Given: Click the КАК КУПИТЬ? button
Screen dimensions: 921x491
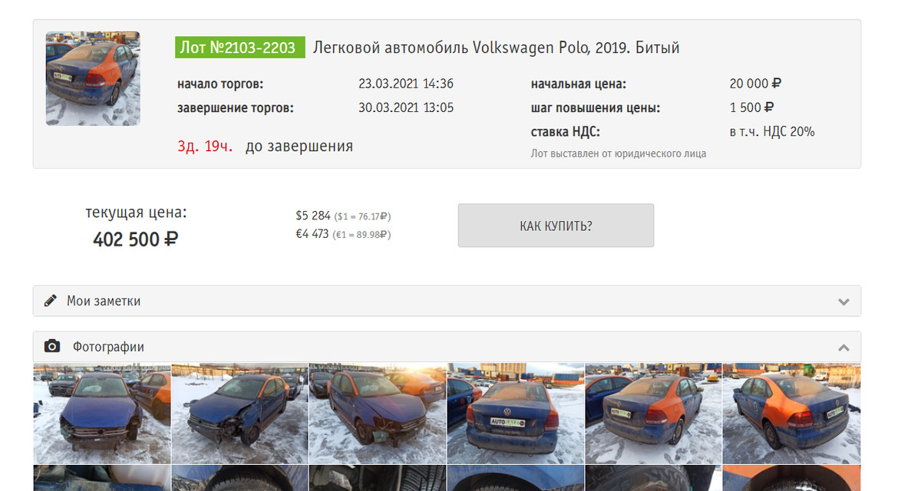Looking at the screenshot, I should (556, 226).
